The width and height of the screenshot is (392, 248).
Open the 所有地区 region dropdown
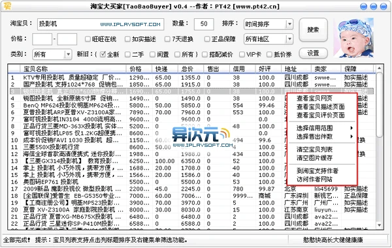[x=289, y=39]
